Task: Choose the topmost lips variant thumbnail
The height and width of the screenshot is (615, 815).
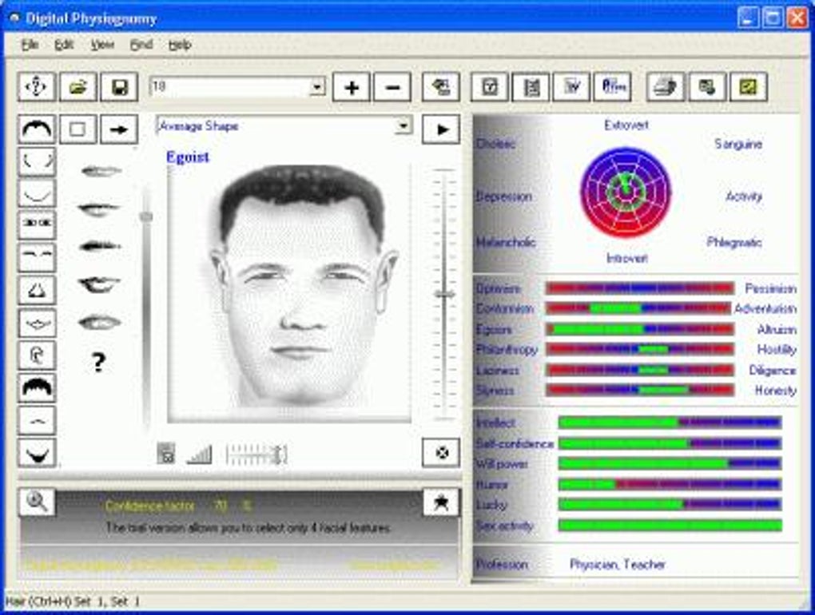Action: (101, 171)
